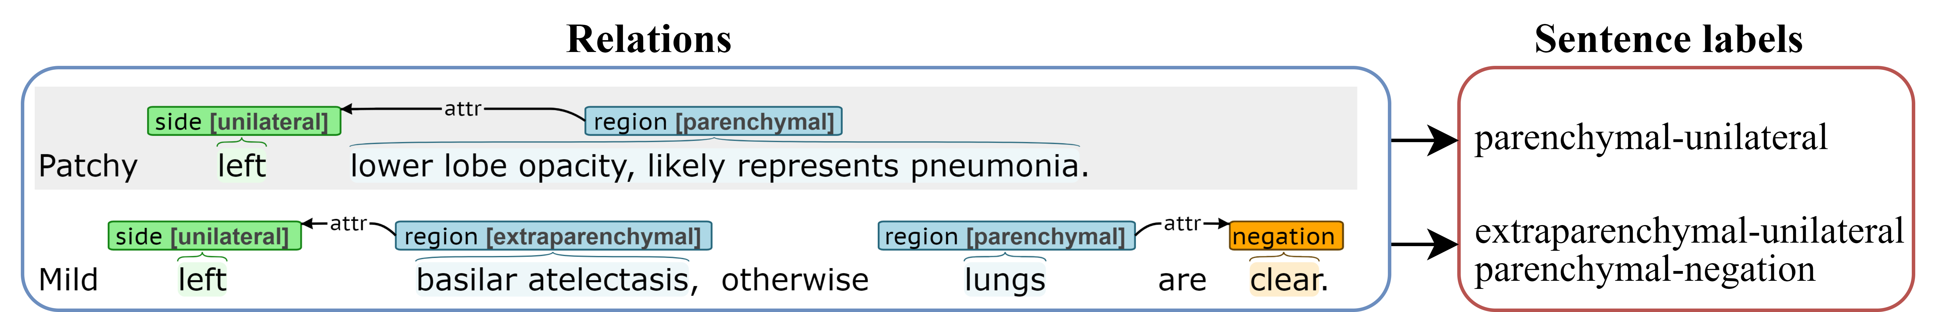This screenshot has height=312, width=1943.
Task: Click the orange-highlighted word "clear"
Action: click(x=1284, y=280)
